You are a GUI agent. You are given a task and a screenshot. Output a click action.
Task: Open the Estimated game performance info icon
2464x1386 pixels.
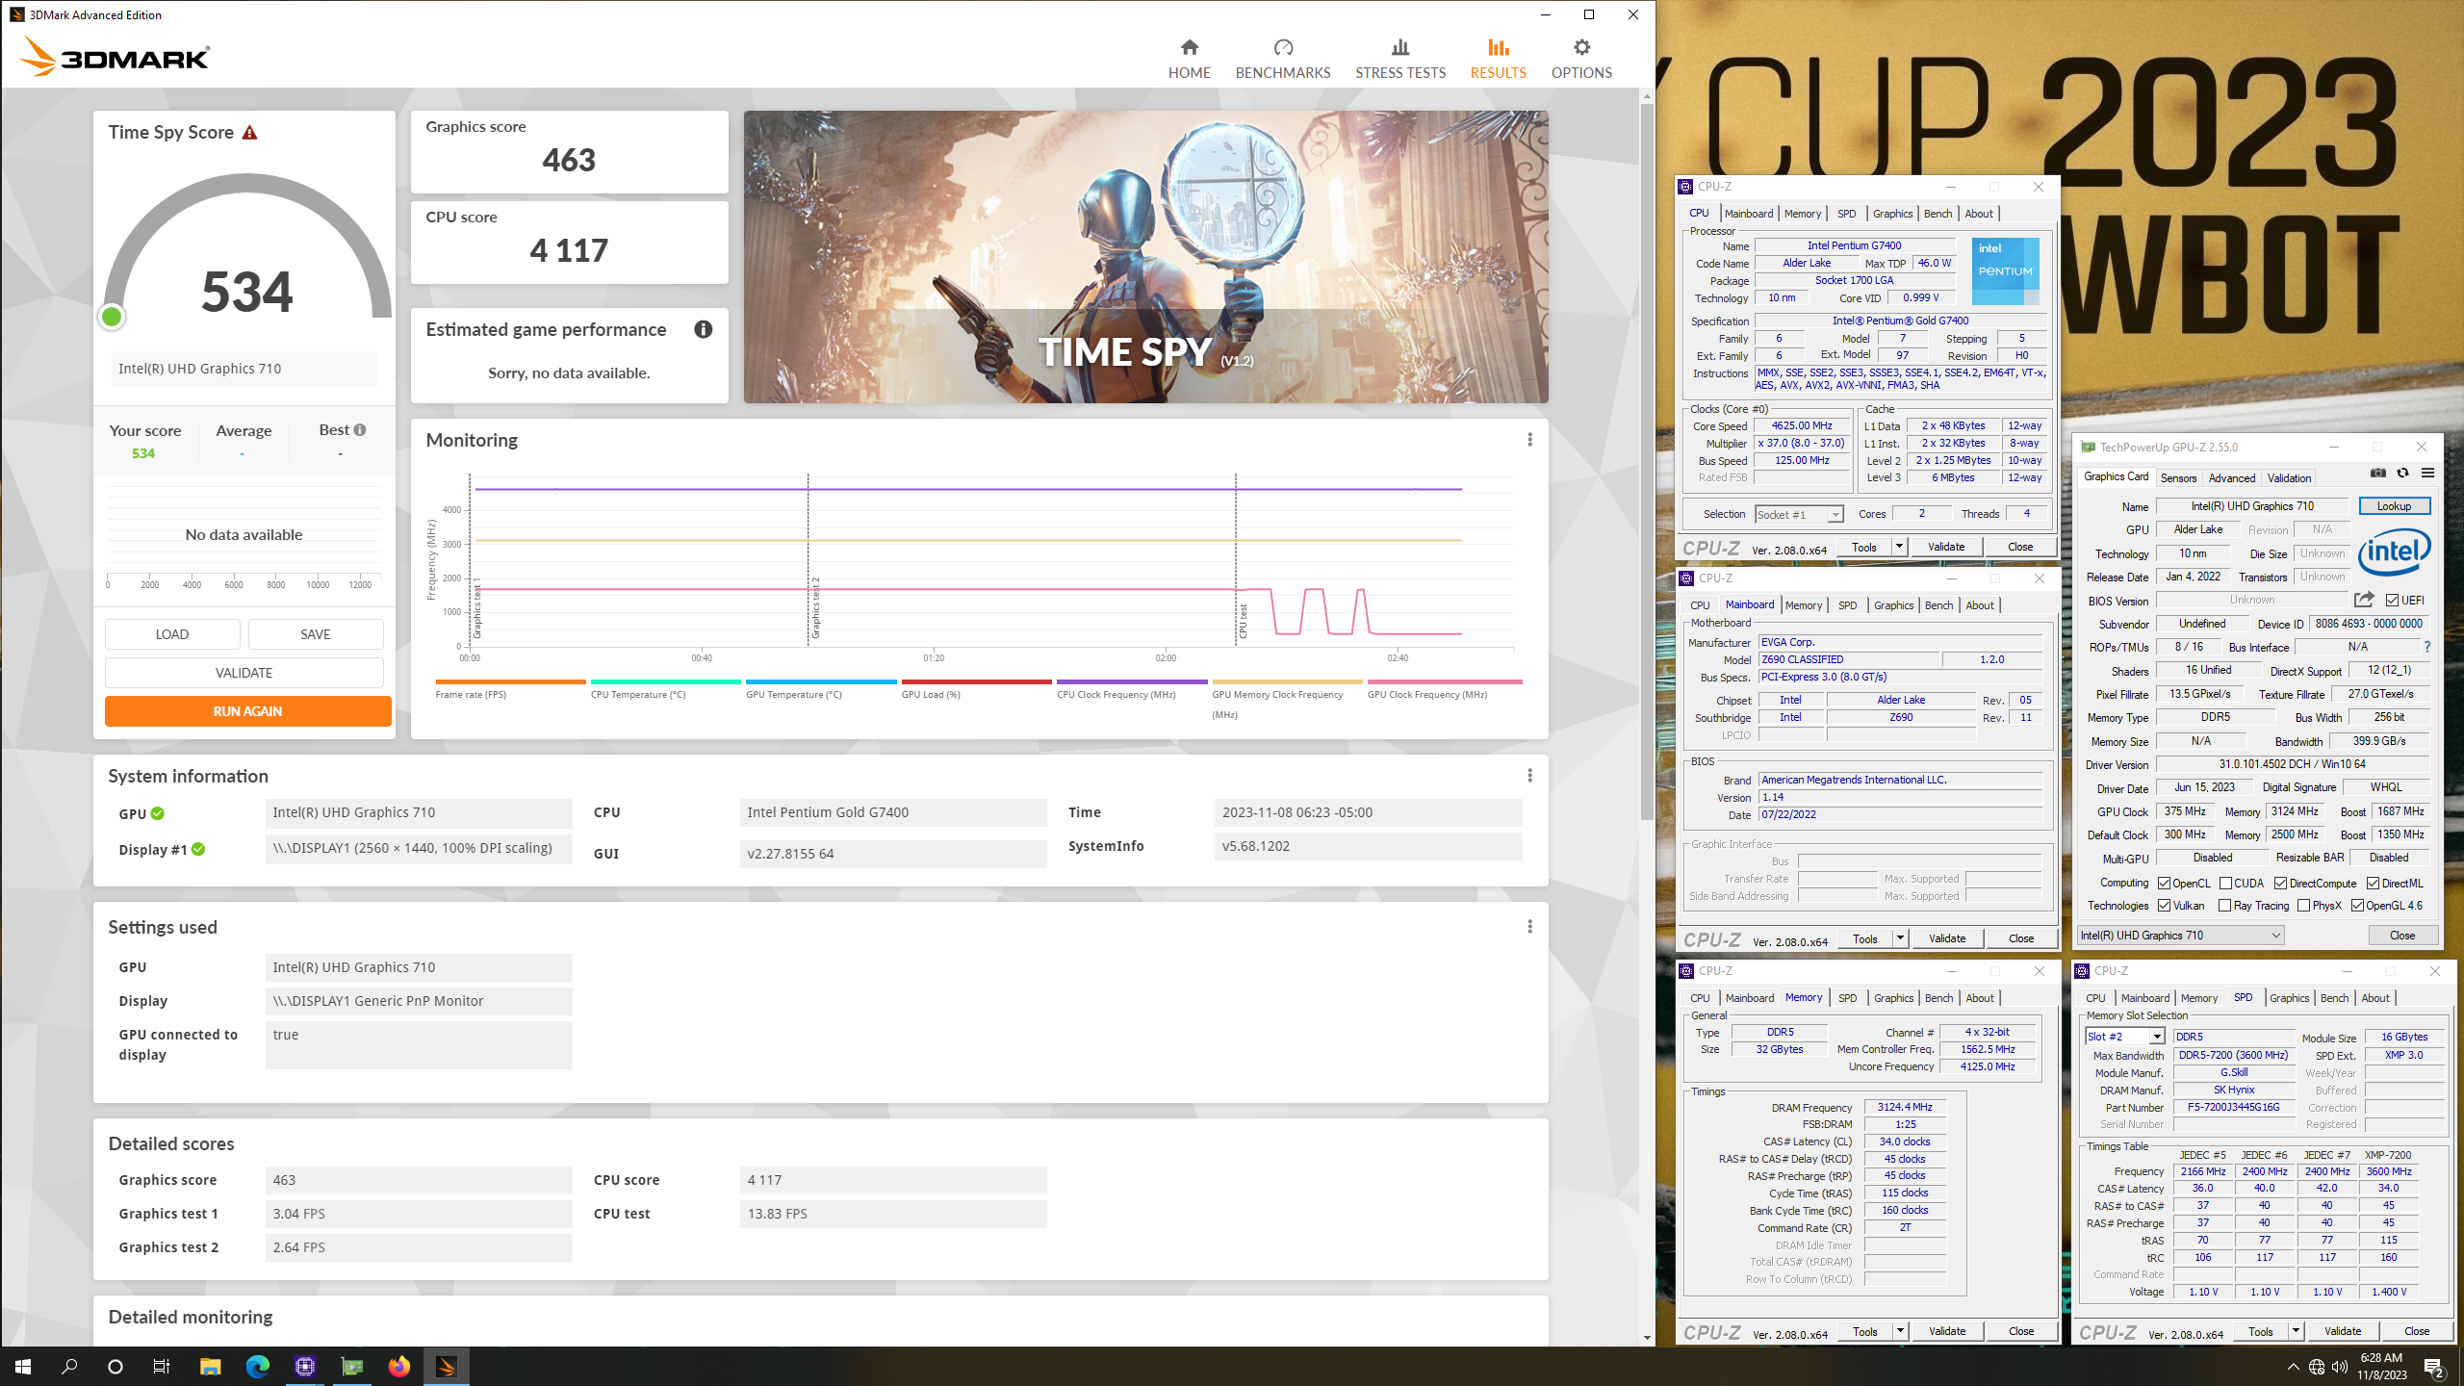tap(704, 329)
